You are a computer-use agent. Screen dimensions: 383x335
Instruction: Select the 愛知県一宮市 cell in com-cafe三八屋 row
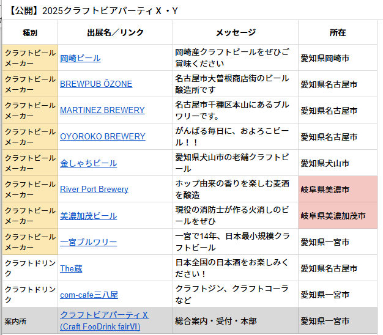pos(338,294)
